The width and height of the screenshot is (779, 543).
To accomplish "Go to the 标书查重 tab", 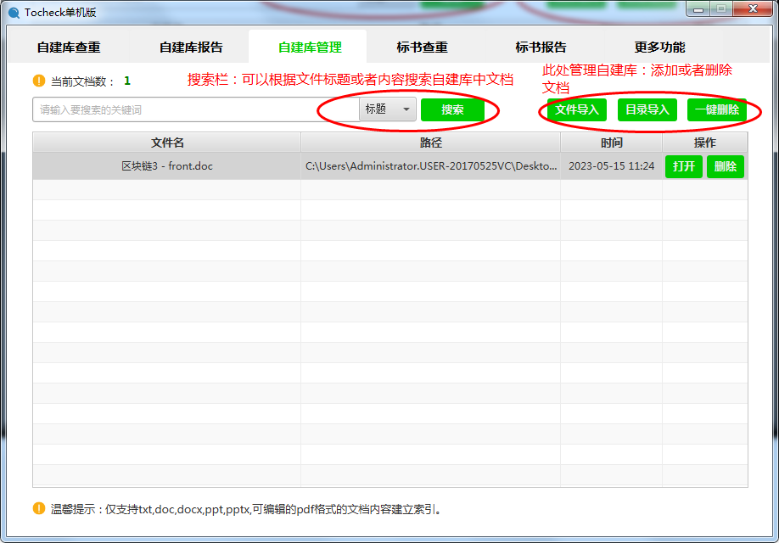I will (x=422, y=48).
